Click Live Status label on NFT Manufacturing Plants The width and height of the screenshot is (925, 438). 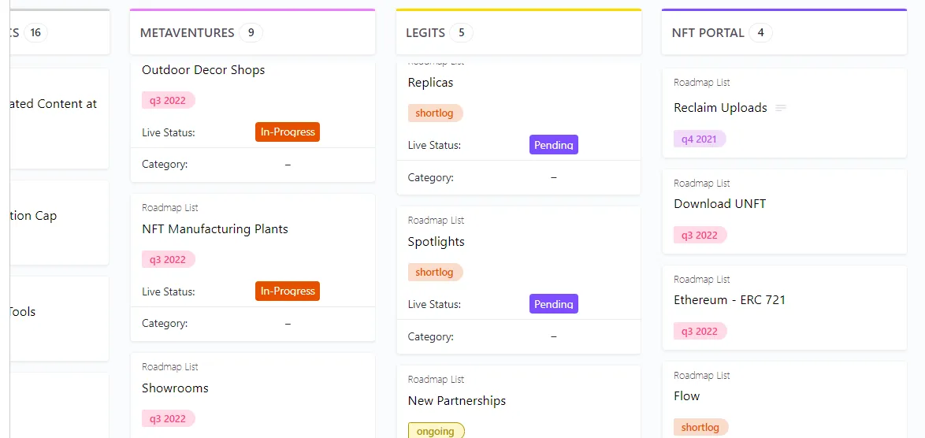pos(168,291)
